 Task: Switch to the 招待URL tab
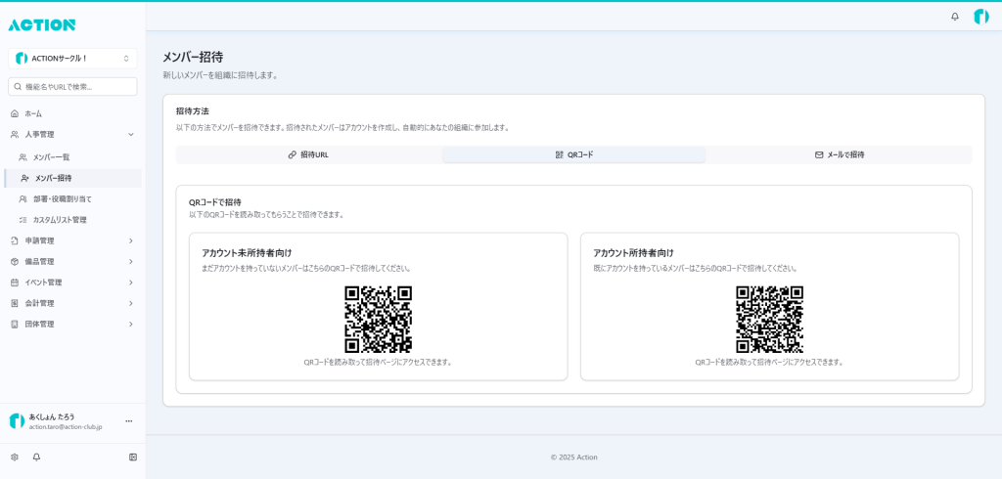click(x=308, y=154)
